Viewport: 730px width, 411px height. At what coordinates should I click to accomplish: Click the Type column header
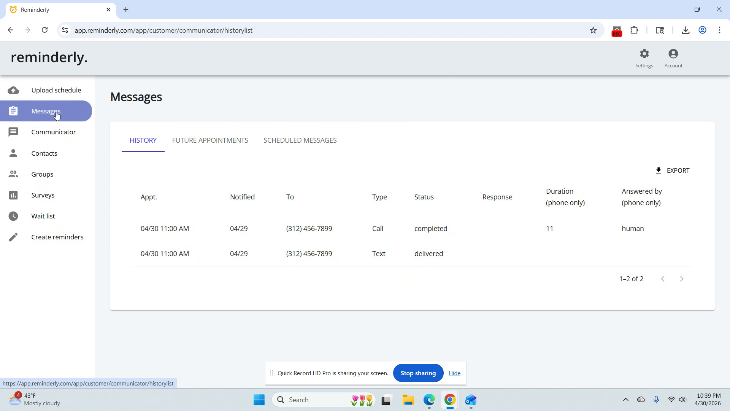[x=379, y=197]
